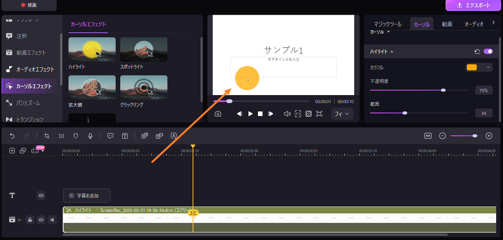Click the striped square icon in preview
Viewport: 503px width, 240px height.
click(309, 114)
